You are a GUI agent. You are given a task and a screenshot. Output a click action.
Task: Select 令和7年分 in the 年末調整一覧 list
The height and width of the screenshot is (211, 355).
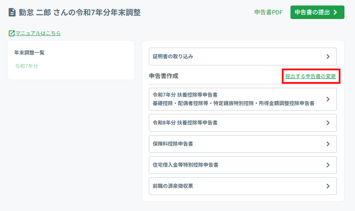pos(27,66)
